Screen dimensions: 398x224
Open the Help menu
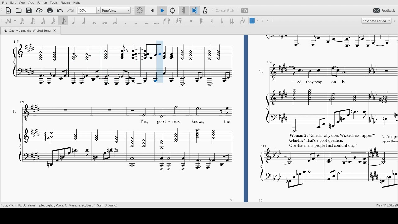[x=76, y=3]
